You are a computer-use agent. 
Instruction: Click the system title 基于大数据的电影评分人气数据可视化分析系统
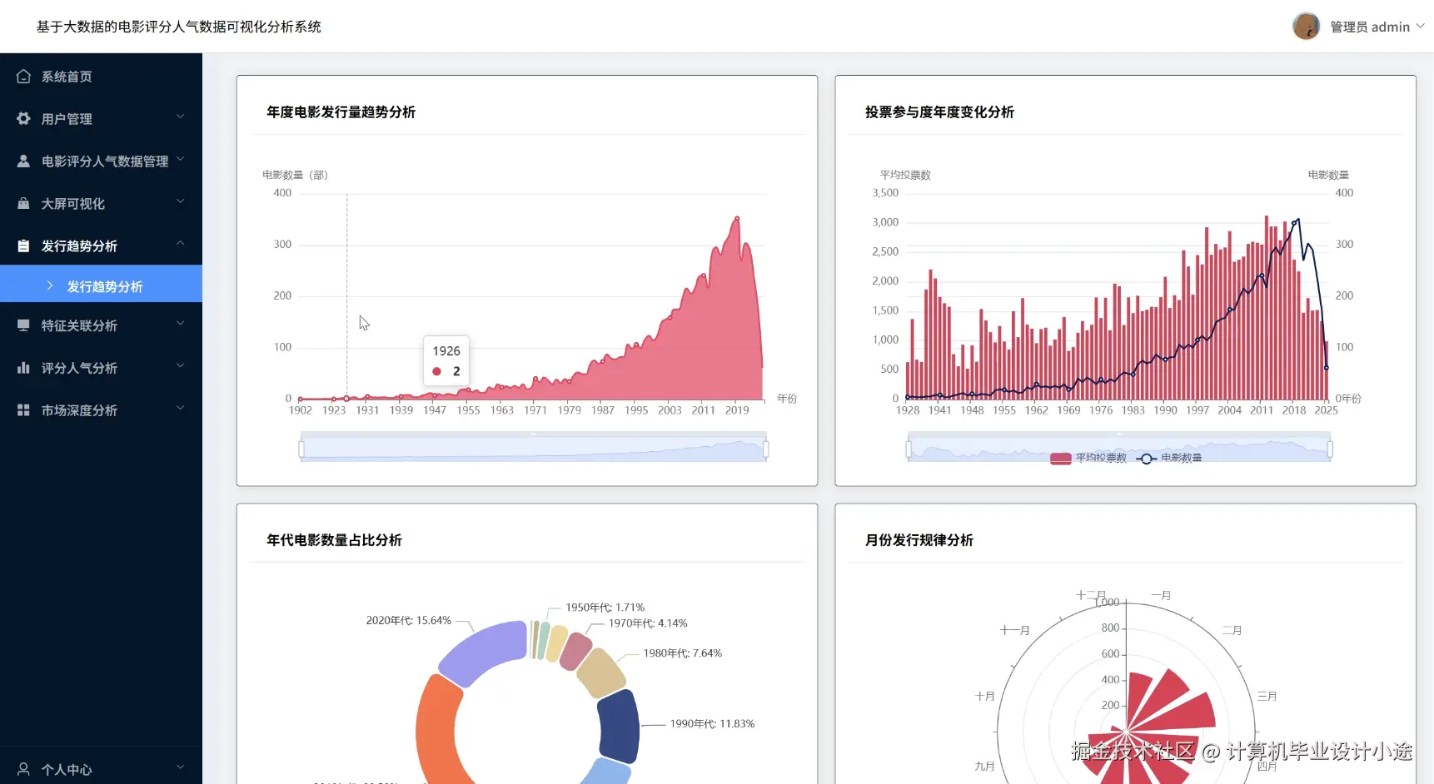click(x=179, y=27)
